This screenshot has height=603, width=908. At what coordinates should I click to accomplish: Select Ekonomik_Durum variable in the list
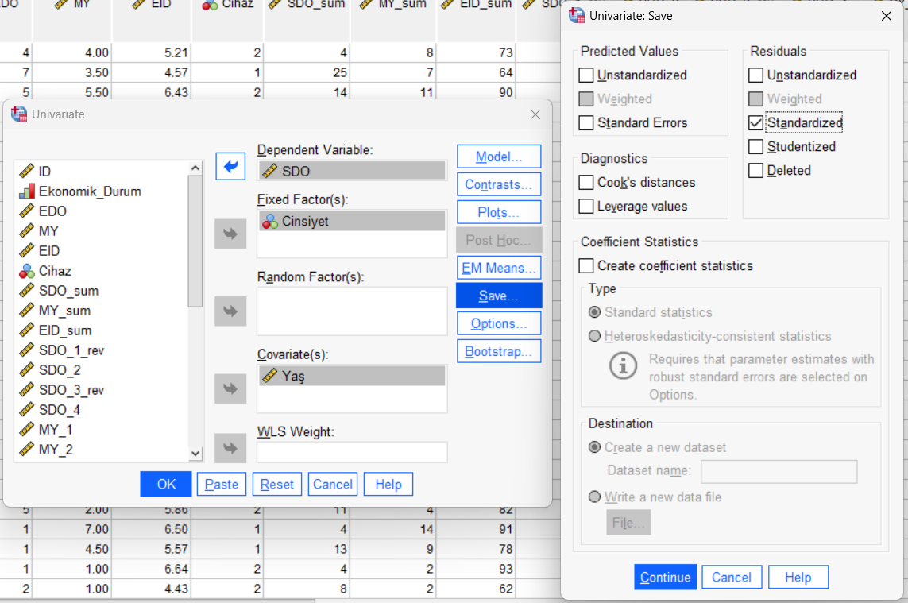(89, 191)
